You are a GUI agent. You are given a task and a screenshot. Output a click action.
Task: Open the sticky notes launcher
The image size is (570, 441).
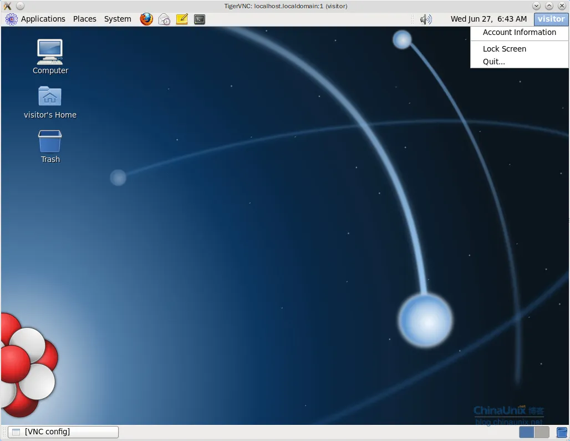click(x=182, y=19)
